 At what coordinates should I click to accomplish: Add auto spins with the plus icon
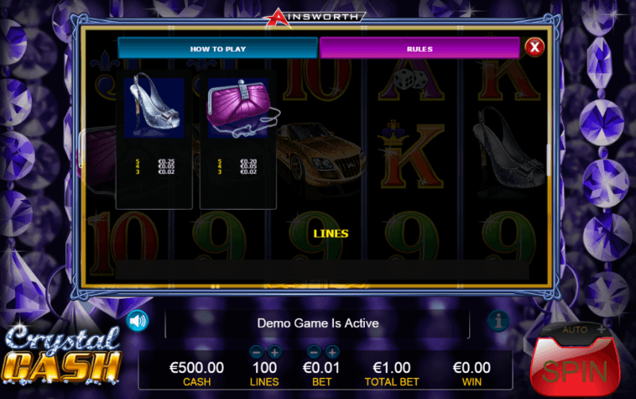coord(602,329)
